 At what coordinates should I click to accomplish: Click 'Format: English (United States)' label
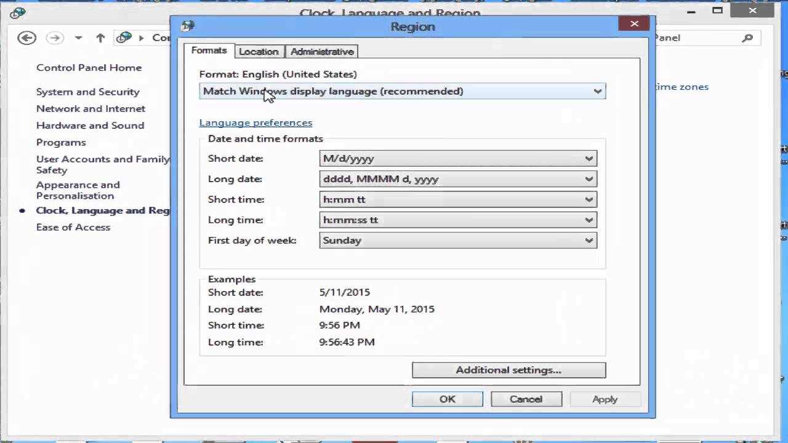point(278,74)
